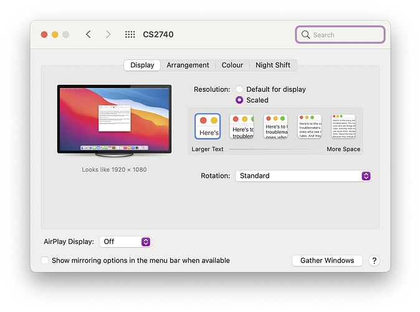Viewport: 420px width, 312px height.
Task: Pick the fourth scaled resolution thumbnail
Action: click(309, 127)
